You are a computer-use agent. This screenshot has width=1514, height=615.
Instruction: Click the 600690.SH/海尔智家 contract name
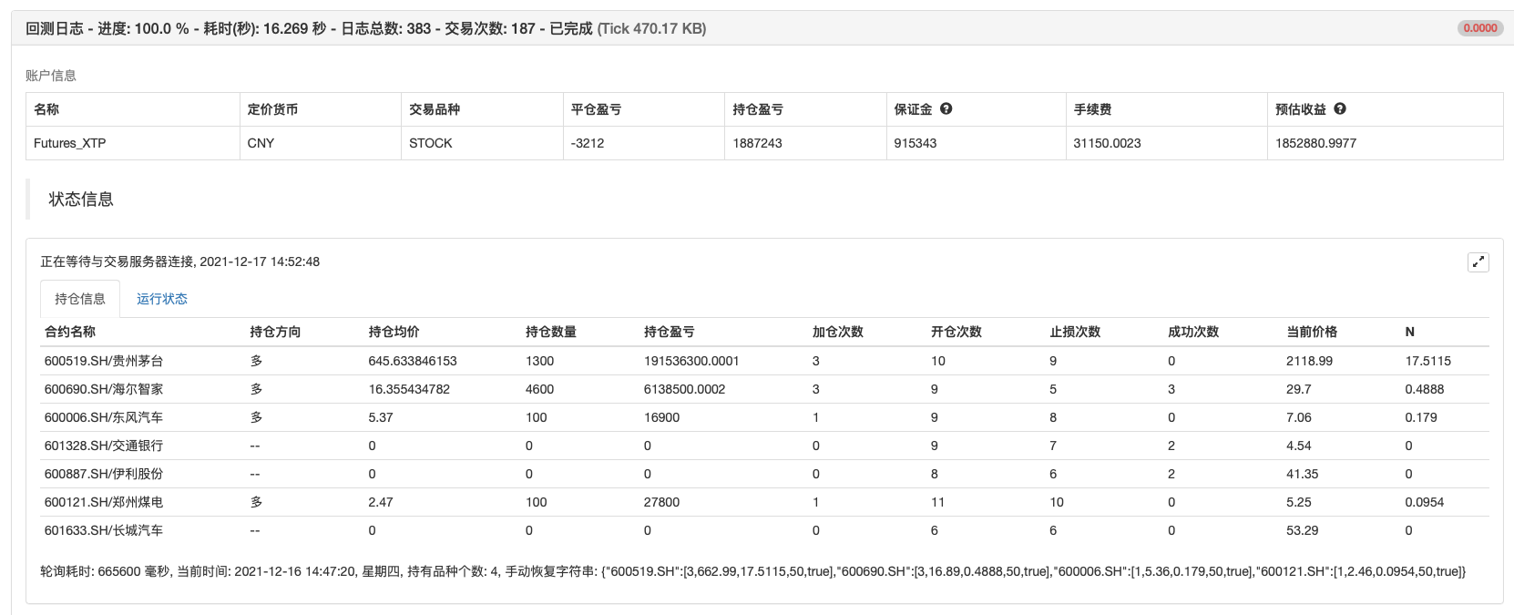point(104,389)
